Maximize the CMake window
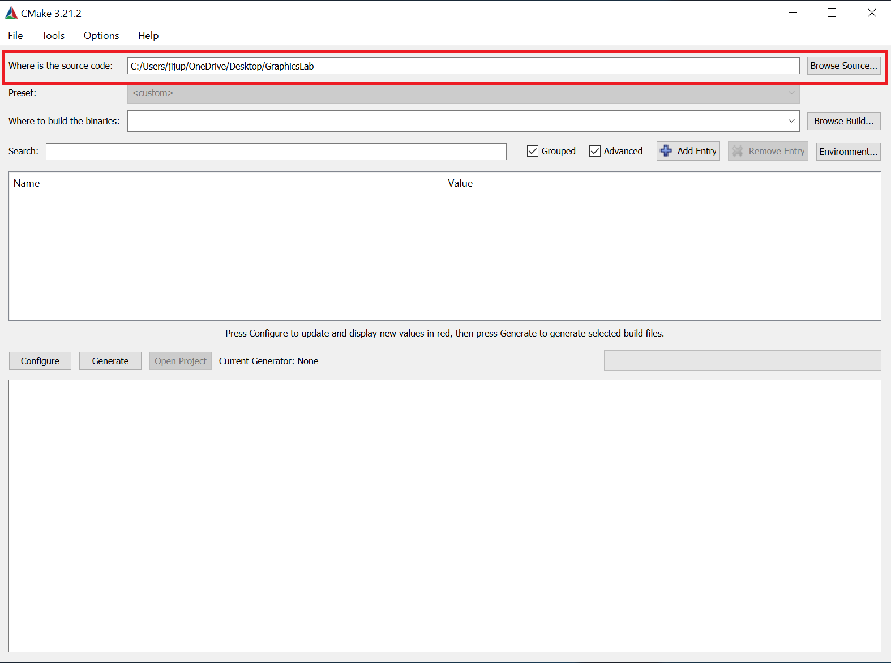The height and width of the screenshot is (663, 891). 832,13
